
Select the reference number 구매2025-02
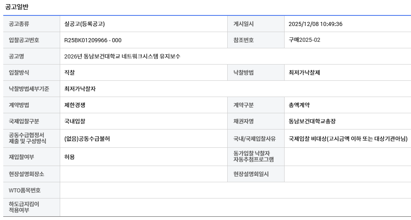[x=304, y=40]
